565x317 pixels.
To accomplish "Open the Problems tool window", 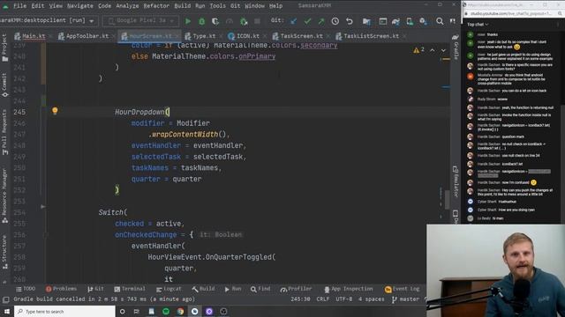I will coord(61,289).
